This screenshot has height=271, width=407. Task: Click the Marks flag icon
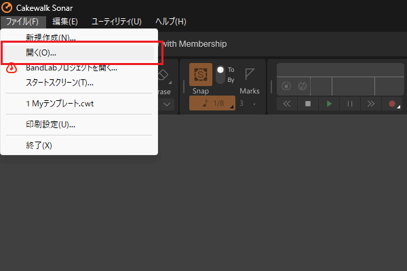249,73
